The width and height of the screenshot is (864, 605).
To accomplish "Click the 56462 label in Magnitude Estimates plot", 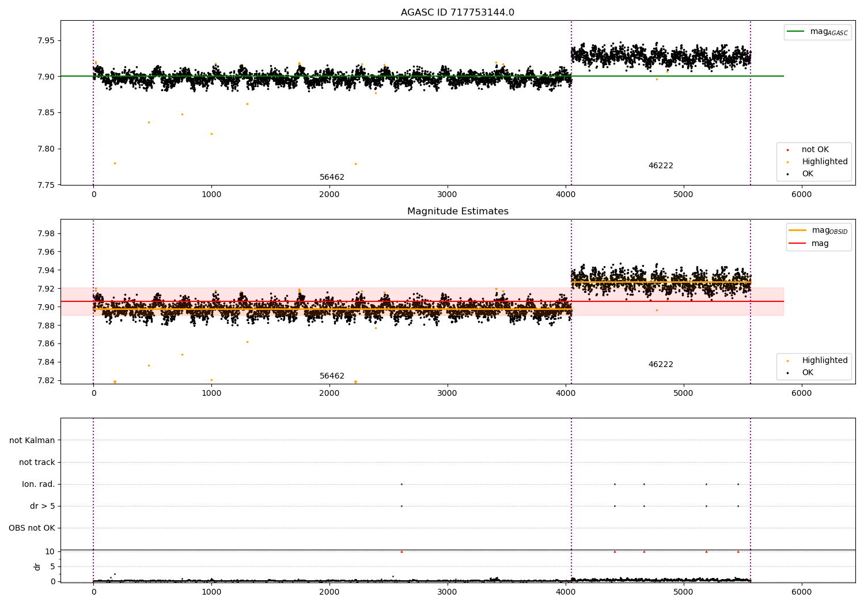I will 332,376.
